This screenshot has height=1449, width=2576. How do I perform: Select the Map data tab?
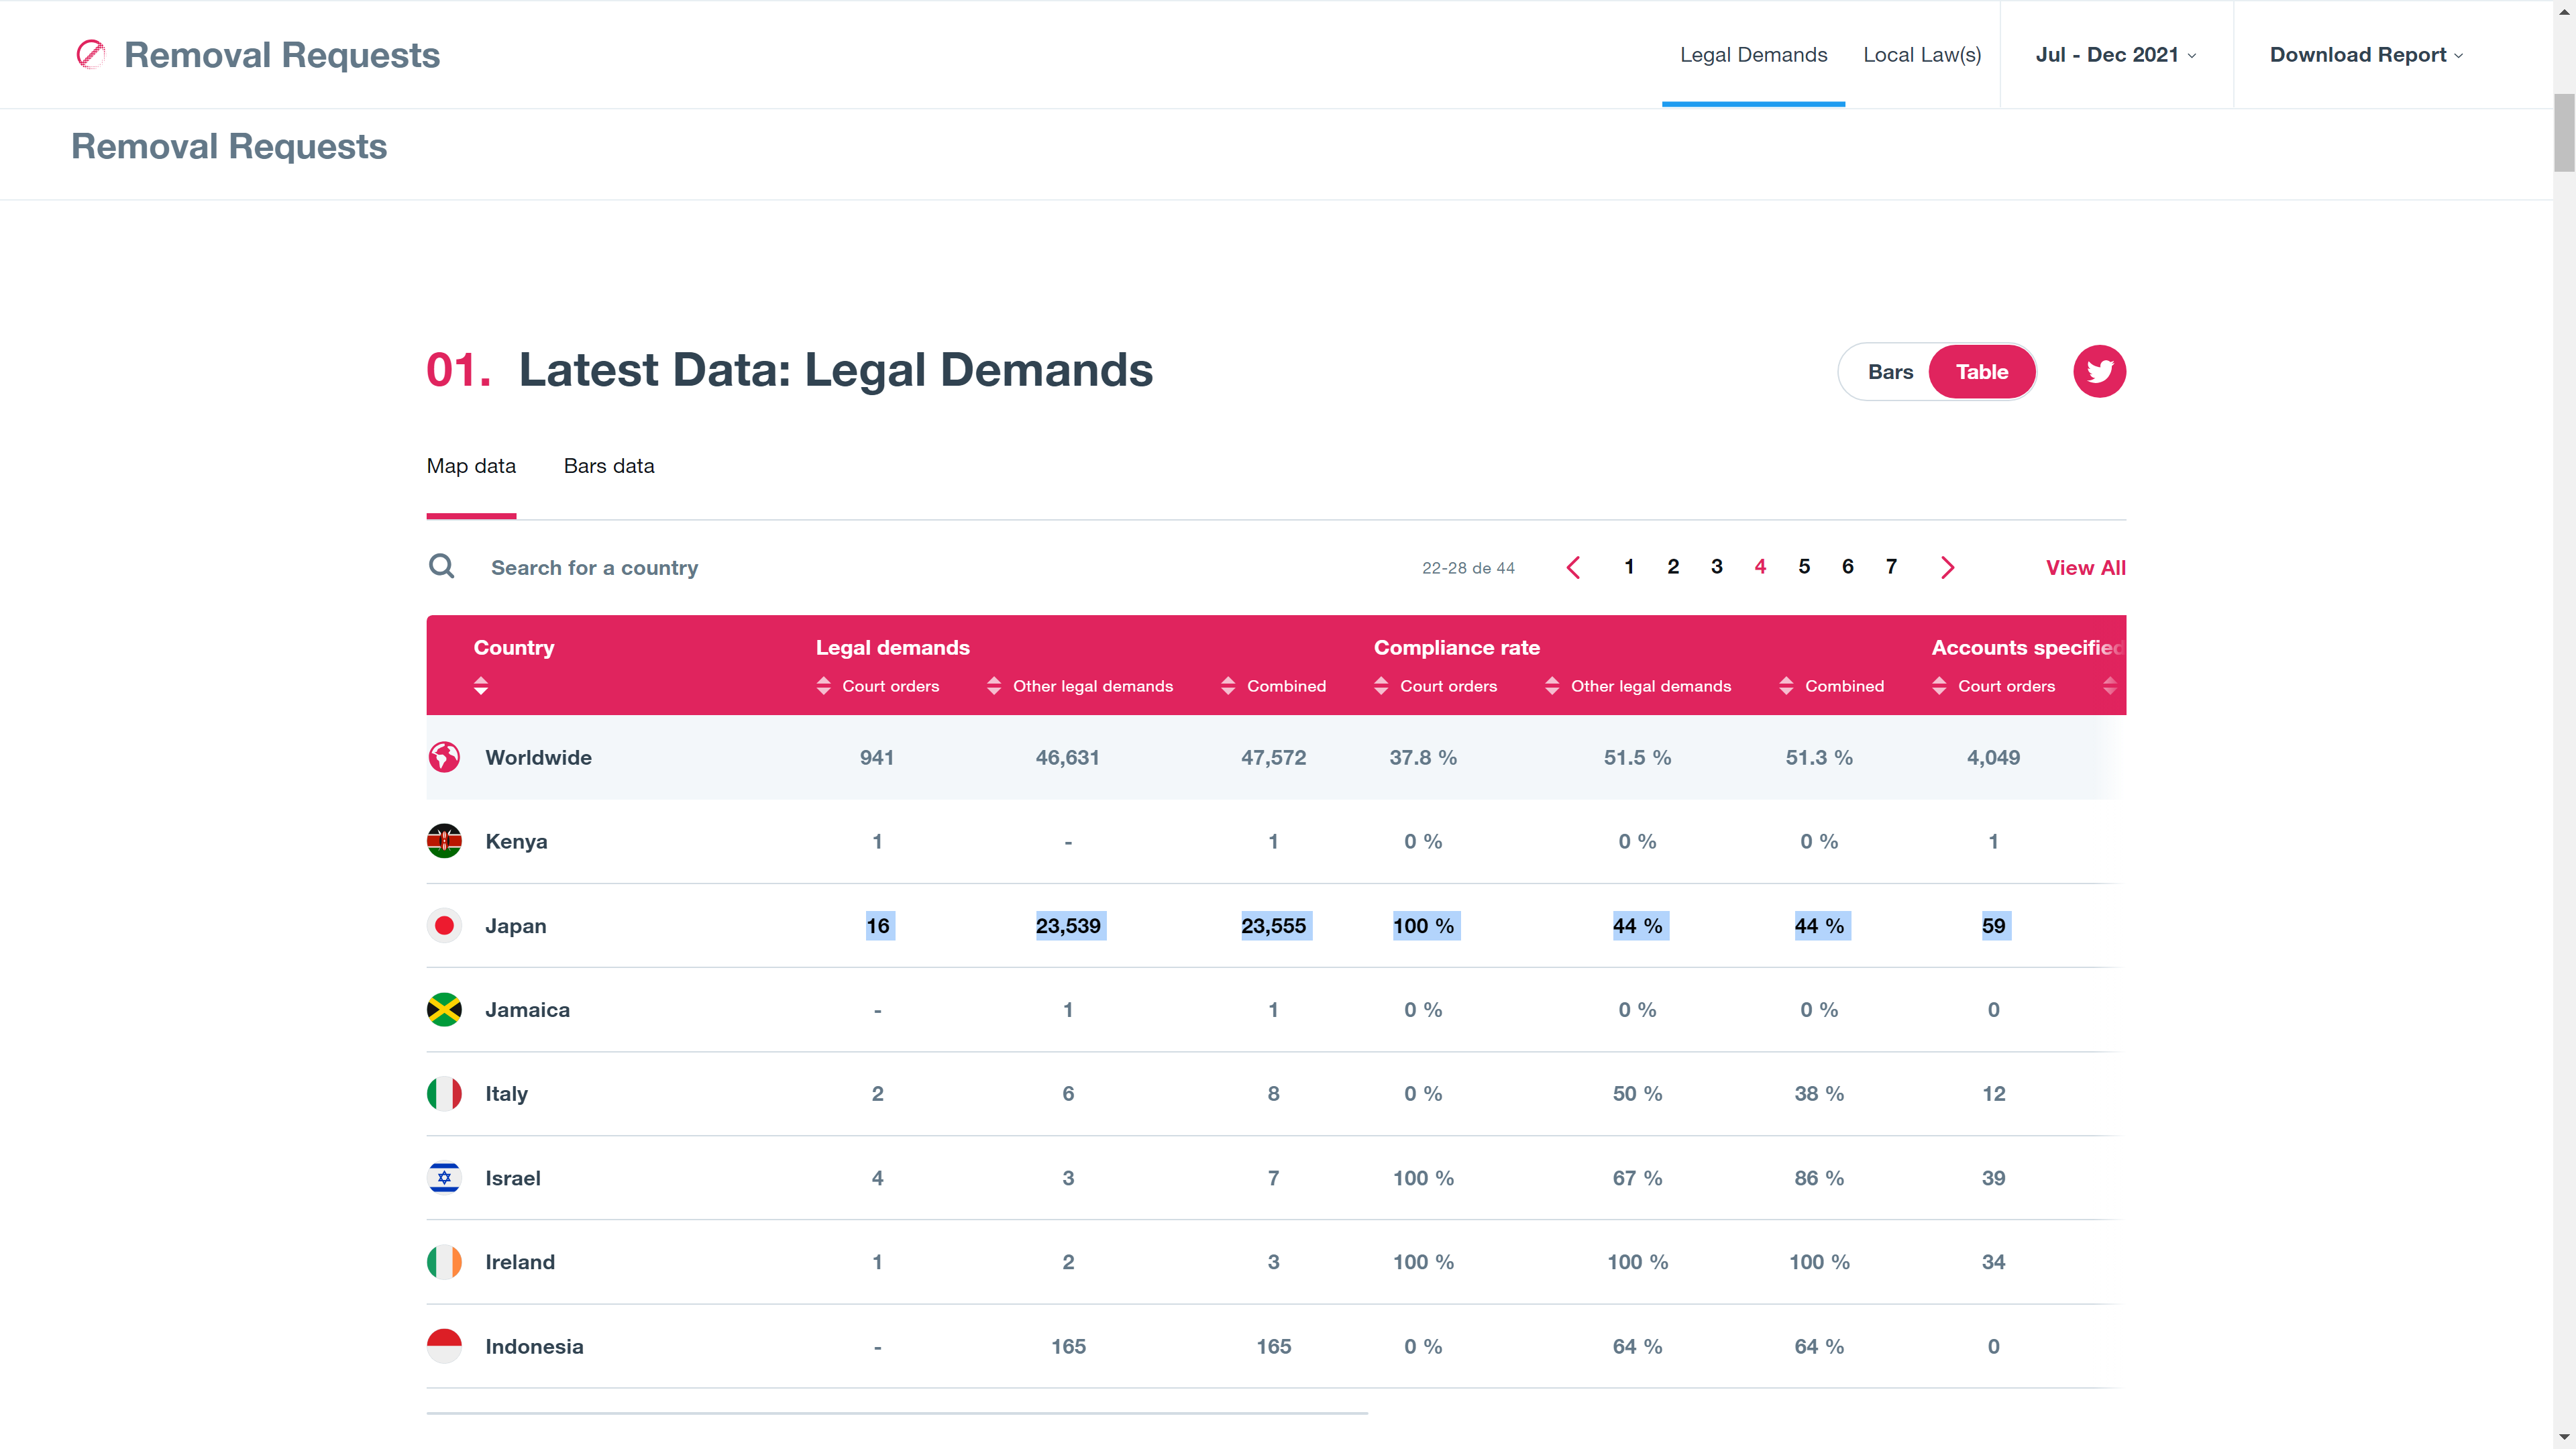[471, 466]
